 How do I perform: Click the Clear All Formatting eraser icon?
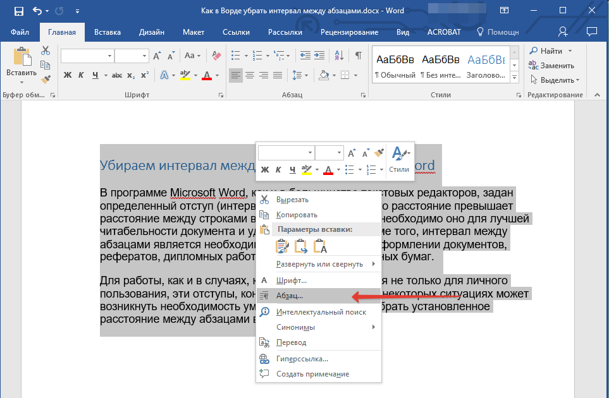click(x=217, y=56)
